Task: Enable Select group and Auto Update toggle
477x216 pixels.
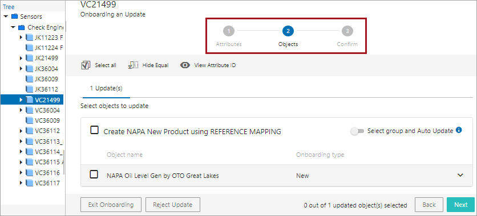Action: (x=357, y=131)
